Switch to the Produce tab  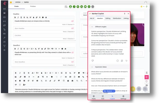click(x=33, y=7)
